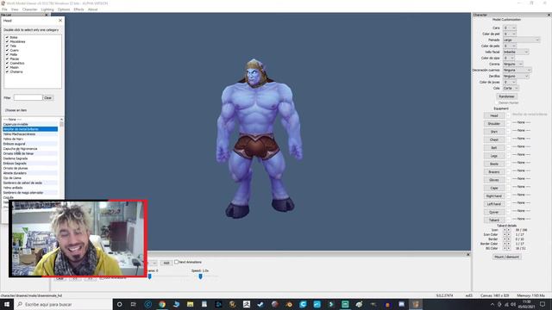
Task: Open Google Chrome from the taskbar
Action: 162,304
